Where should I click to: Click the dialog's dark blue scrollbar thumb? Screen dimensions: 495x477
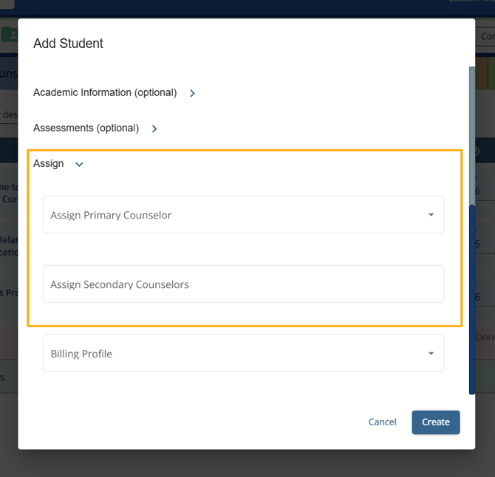pyautogui.click(x=472, y=295)
